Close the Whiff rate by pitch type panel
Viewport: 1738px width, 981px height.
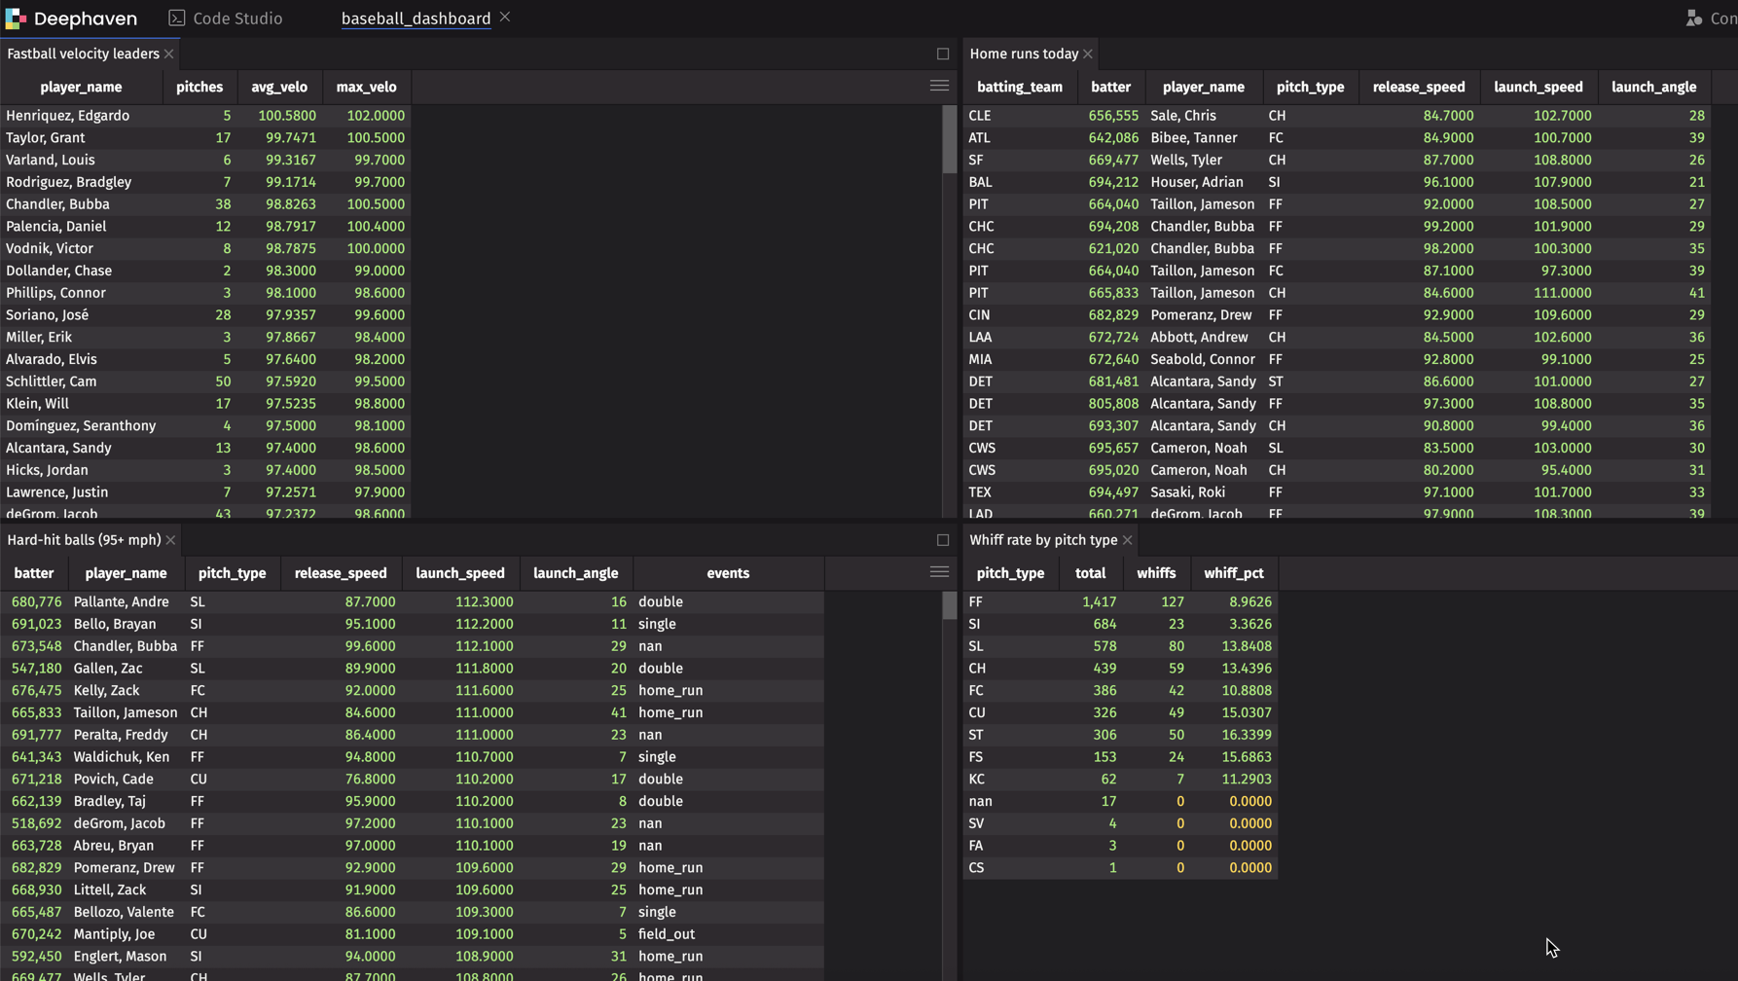point(1128,540)
